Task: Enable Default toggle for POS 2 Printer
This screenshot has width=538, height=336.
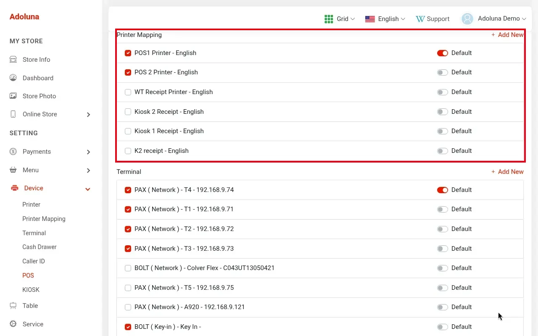Action: click(x=443, y=72)
